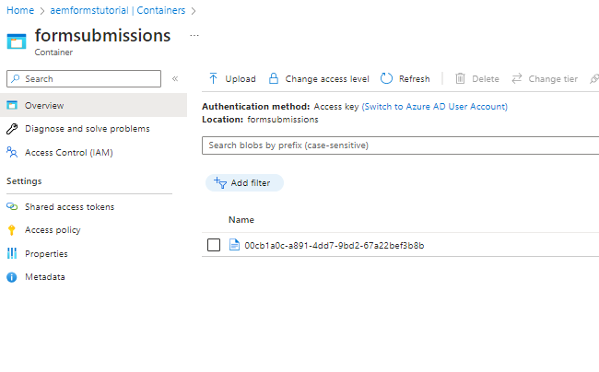This screenshot has width=599, height=372.
Task: Click the Metadata info icon
Action: click(12, 277)
